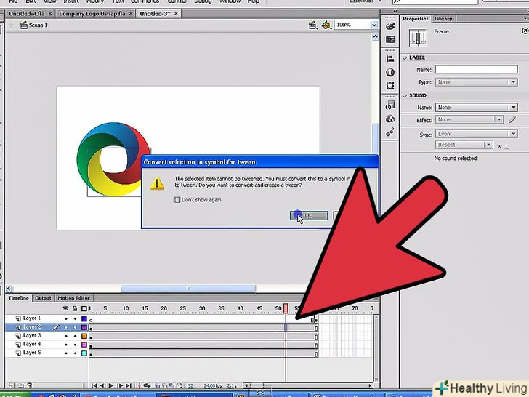Toggle lock dot for Layer 4

coord(75,345)
